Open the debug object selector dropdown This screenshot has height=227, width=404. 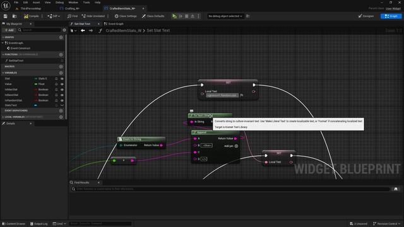point(225,16)
